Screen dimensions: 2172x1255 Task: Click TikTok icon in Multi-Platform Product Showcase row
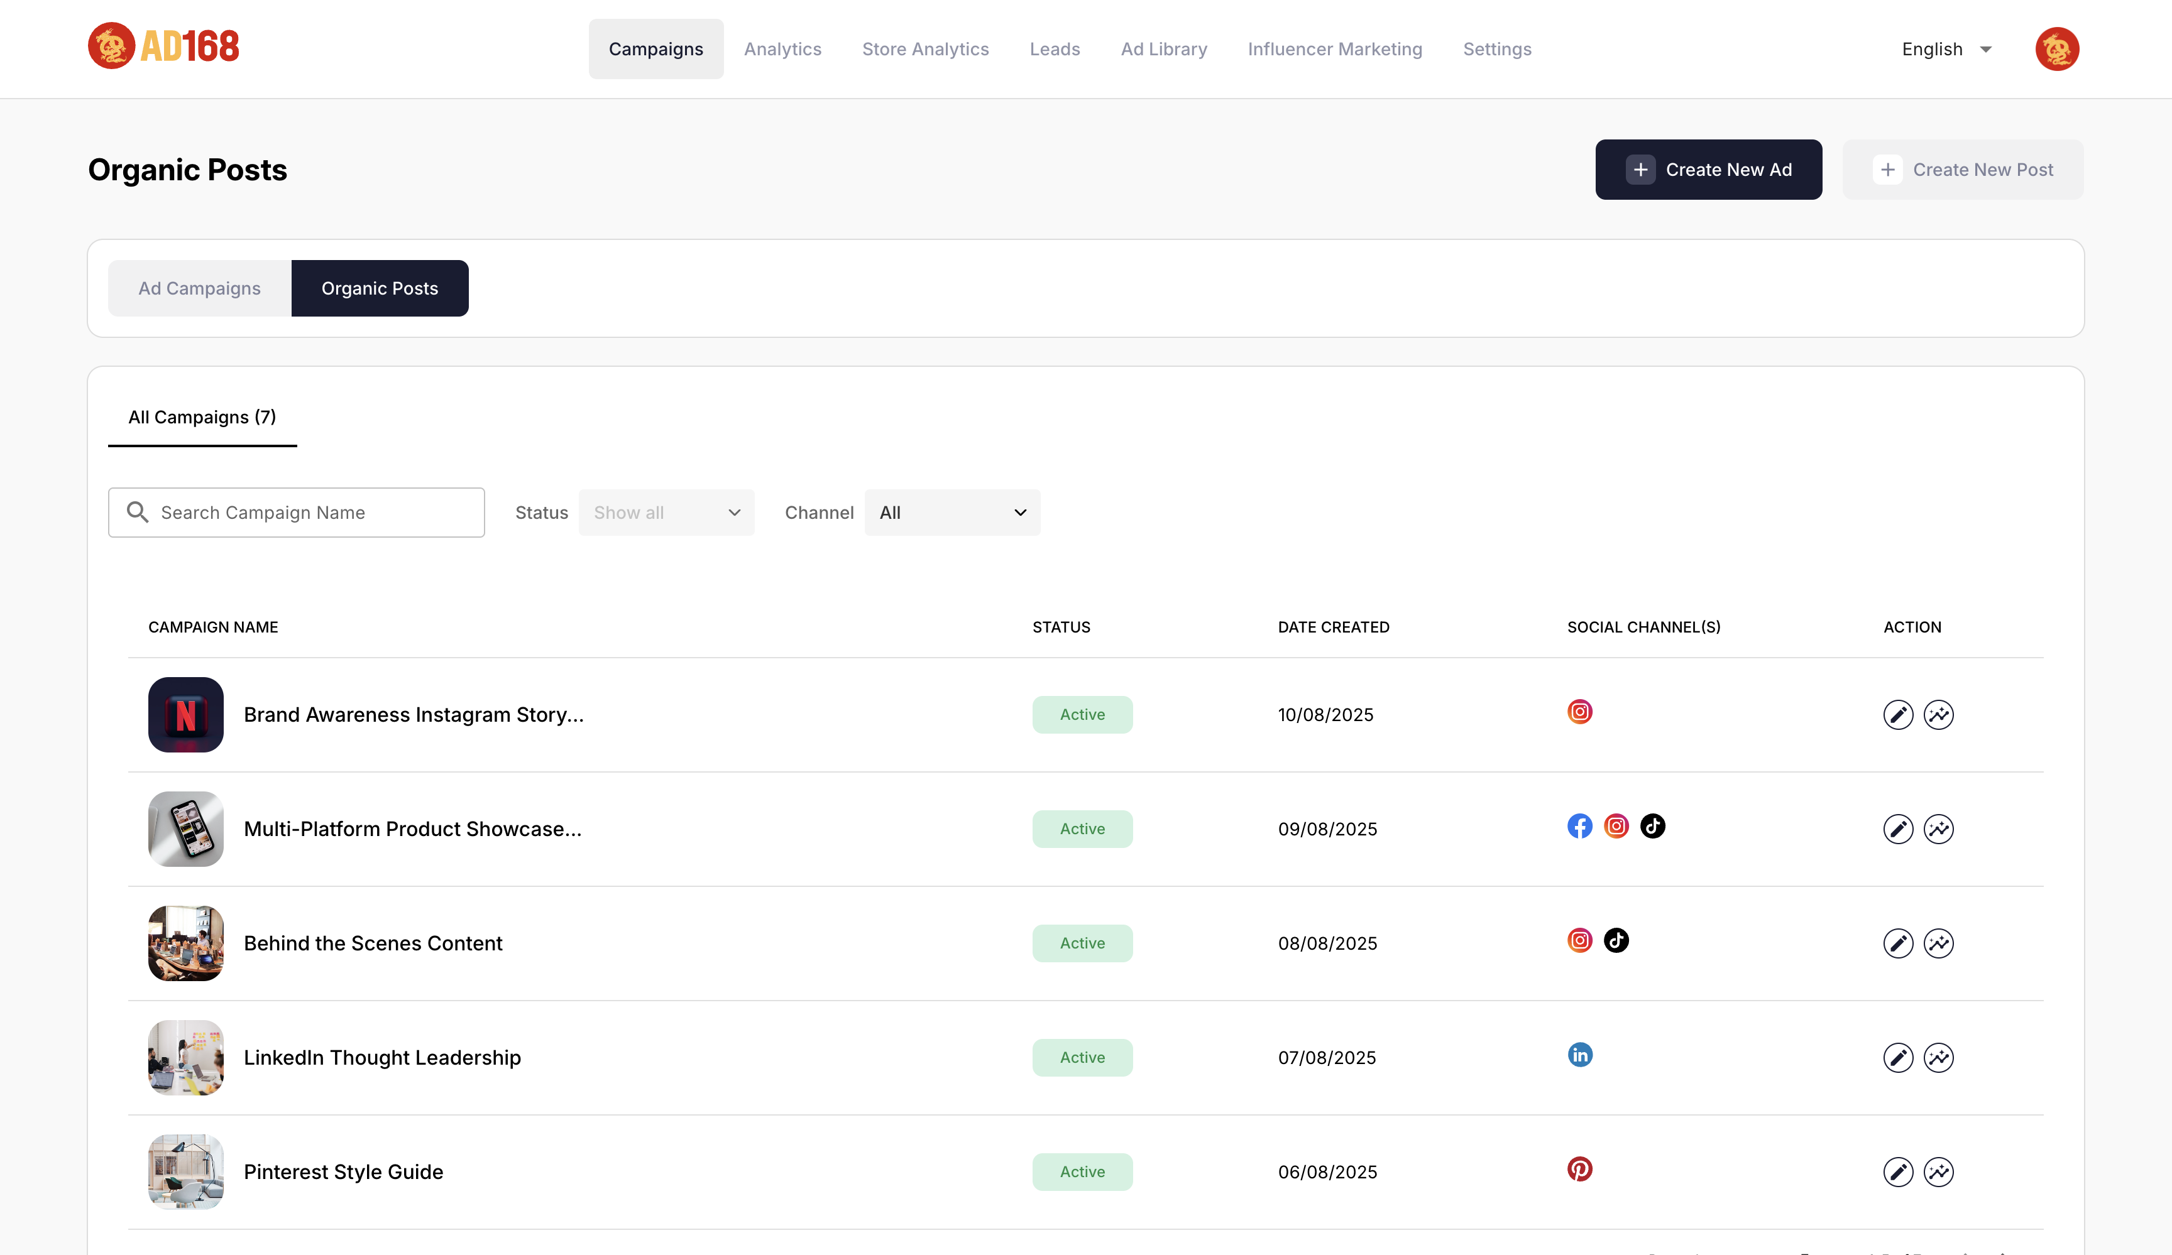(1652, 826)
